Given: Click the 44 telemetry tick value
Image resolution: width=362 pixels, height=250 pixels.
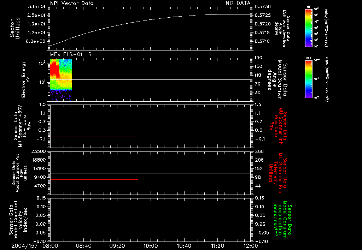Looking at the screenshot, I should click(x=258, y=186).
